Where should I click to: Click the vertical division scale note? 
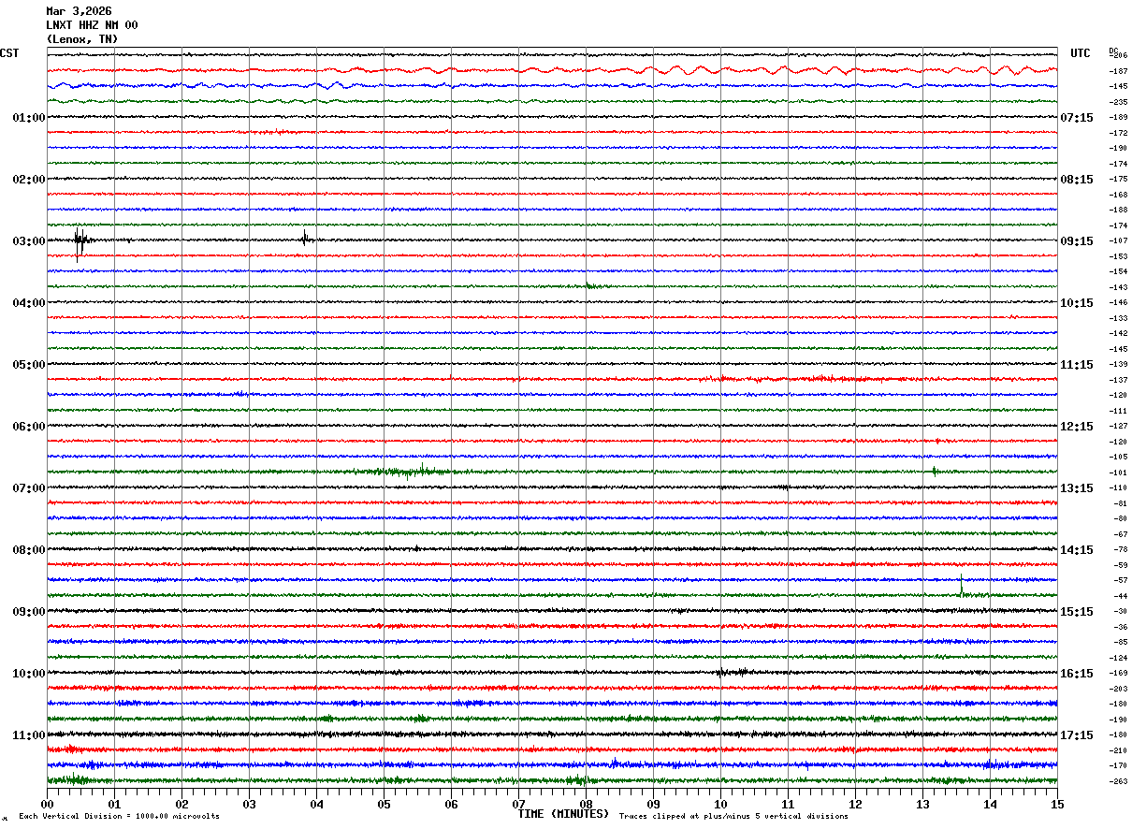[119, 816]
